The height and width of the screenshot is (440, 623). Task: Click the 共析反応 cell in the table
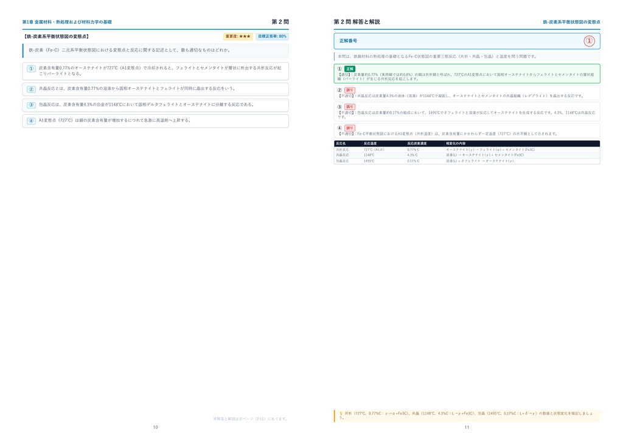(343, 150)
